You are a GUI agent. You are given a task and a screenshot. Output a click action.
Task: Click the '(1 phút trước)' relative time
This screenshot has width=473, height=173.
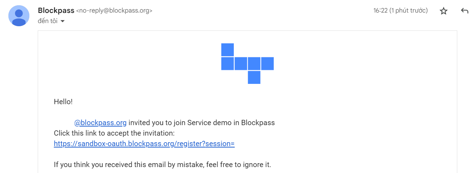pyautogui.click(x=409, y=10)
